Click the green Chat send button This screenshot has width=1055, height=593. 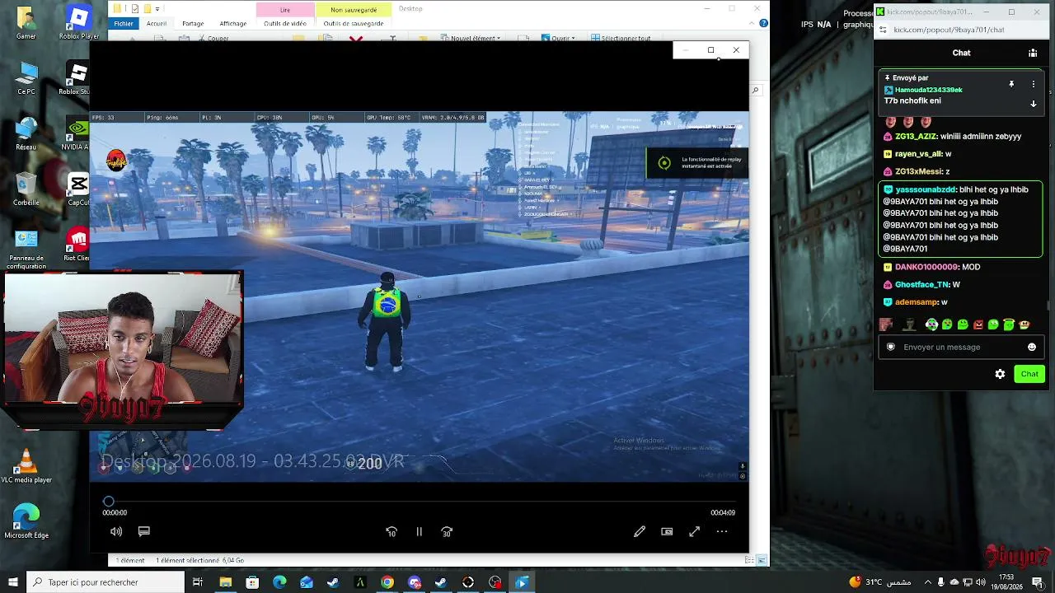[x=1029, y=374]
